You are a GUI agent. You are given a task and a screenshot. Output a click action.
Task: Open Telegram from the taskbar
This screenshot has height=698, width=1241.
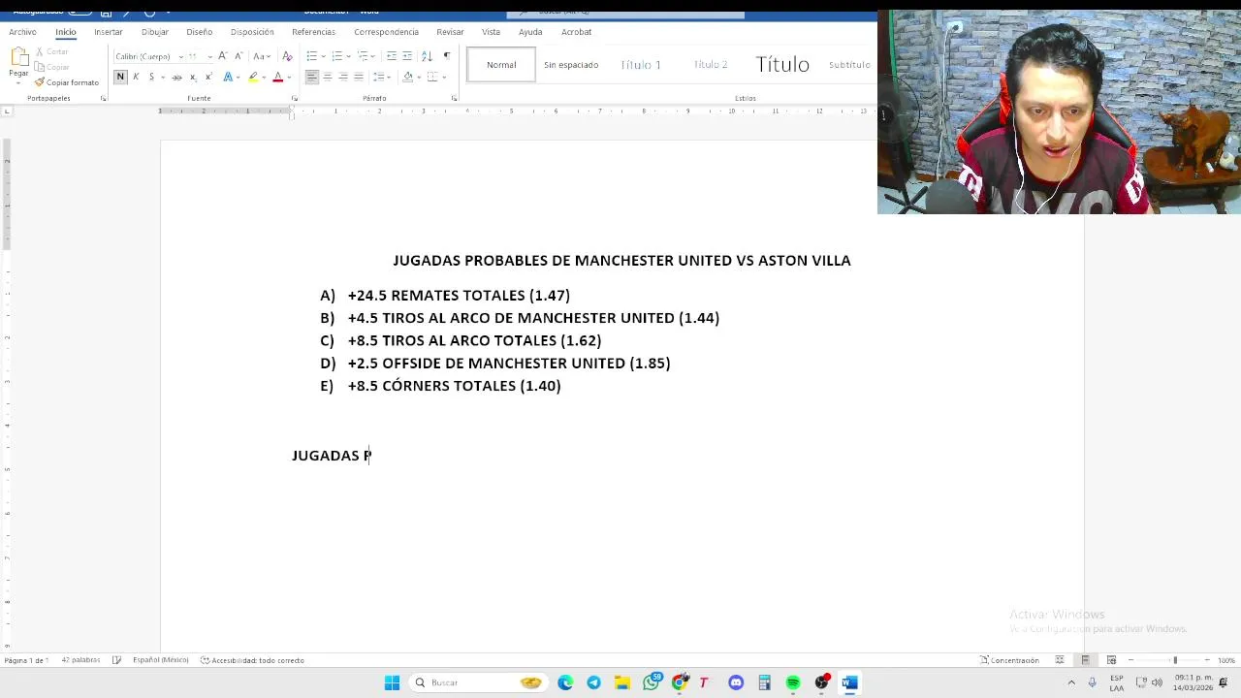coord(593,682)
